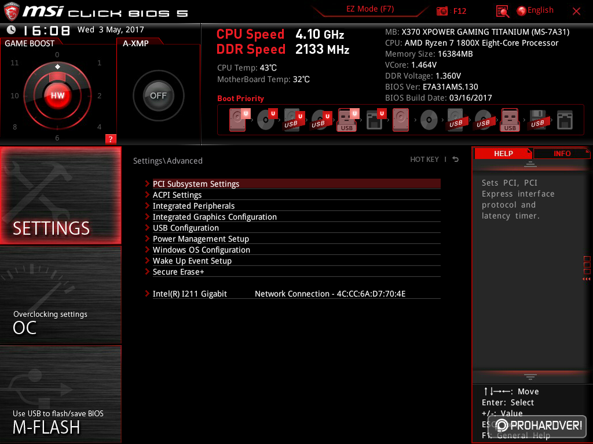The image size is (593, 444).
Task: Click the 16:08 system time
Action: 46,30
